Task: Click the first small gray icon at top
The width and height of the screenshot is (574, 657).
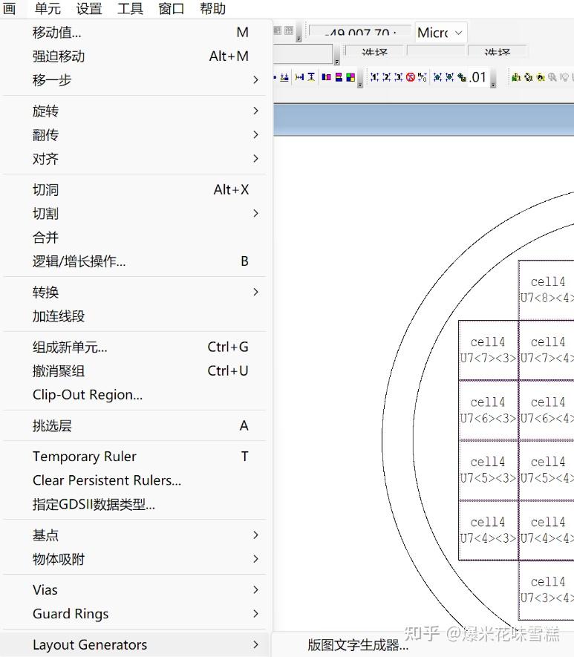Action: (277, 30)
